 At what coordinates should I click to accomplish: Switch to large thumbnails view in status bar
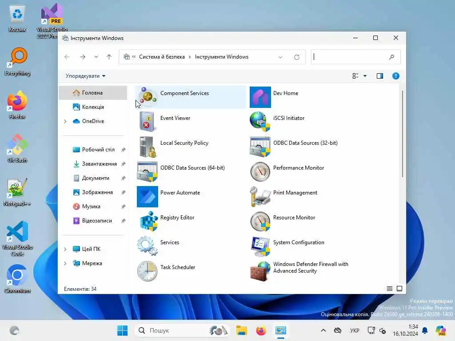point(399,289)
